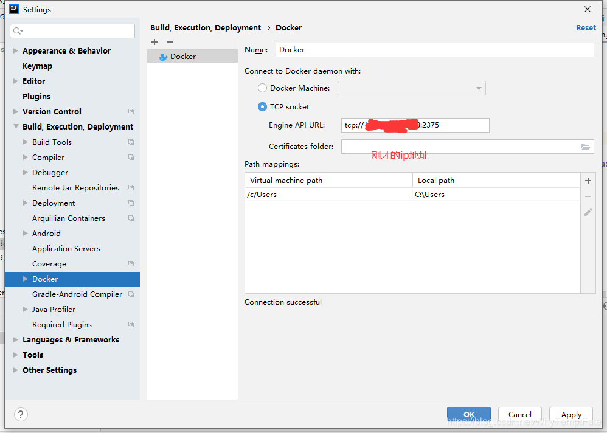The image size is (607, 433).
Task: Expand the selected Docker tree node arrow
Action: pos(25,279)
